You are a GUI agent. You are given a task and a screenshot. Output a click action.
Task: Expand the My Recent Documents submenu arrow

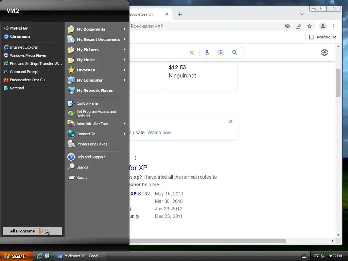click(124, 39)
